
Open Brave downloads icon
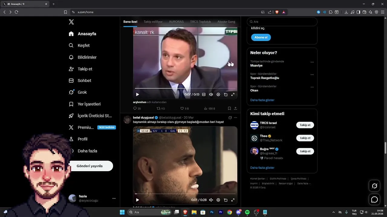point(346,12)
